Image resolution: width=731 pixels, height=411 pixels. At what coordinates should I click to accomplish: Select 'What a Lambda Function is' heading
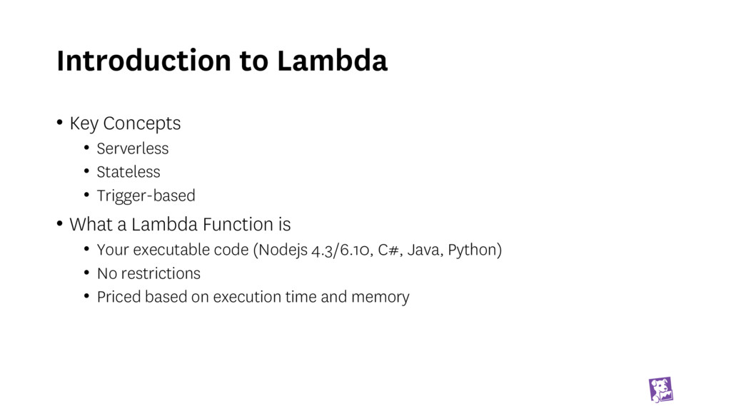pos(180,225)
